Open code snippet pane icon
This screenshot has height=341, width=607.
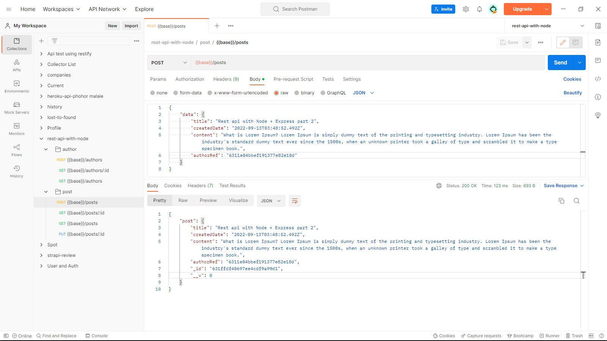tap(598, 79)
